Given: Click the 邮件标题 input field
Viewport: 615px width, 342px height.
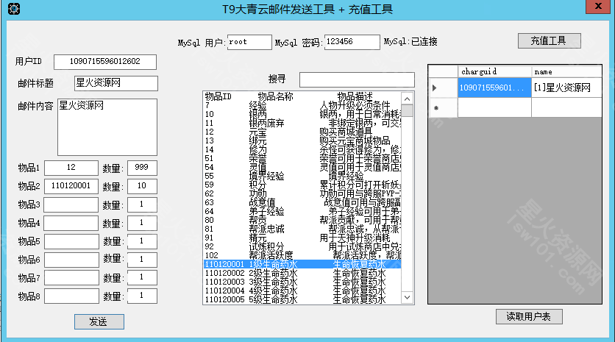Looking at the screenshot, I should tap(116, 83).
